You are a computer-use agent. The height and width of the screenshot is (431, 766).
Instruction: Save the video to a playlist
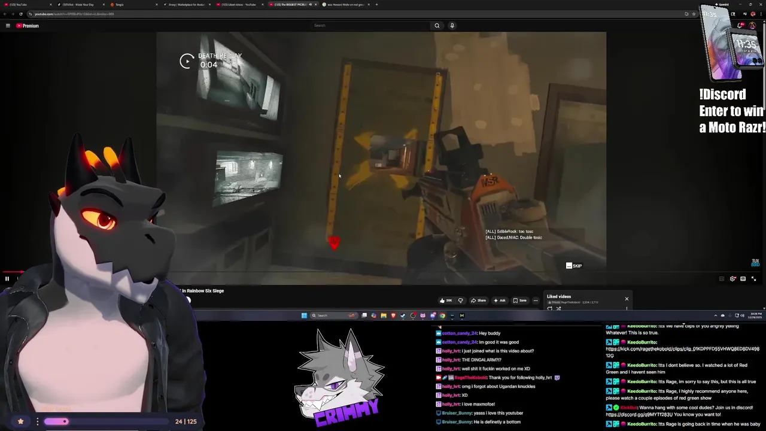click(519, 301)
